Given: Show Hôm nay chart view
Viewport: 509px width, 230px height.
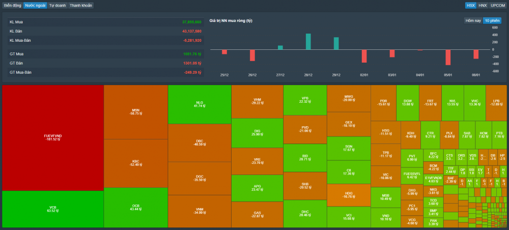Looking at the screenshot, I should pyautogui.click(x=473, y=21).
